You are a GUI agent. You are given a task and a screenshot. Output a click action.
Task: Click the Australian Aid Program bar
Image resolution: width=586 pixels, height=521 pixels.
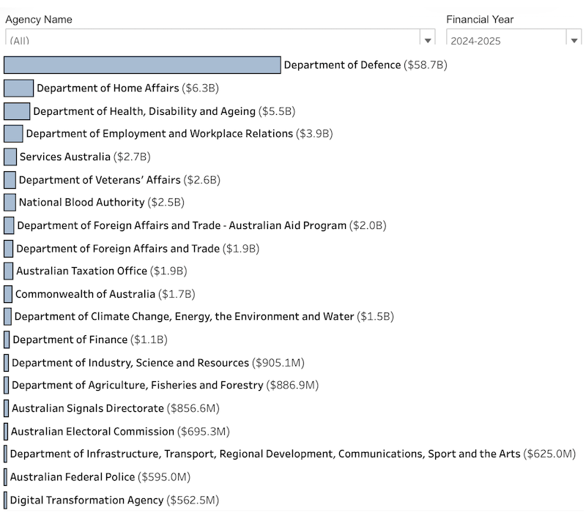[x=8, y=225]
